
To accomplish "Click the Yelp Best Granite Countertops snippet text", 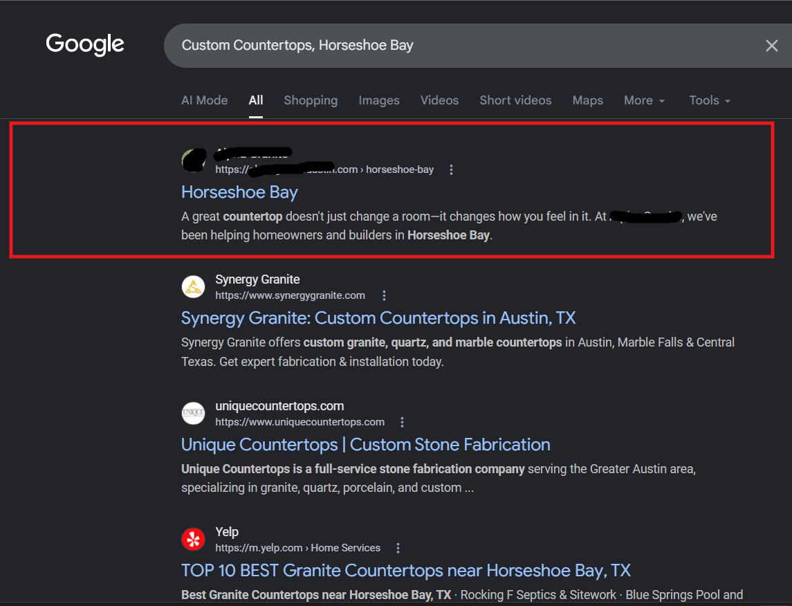I will point(462,595).
